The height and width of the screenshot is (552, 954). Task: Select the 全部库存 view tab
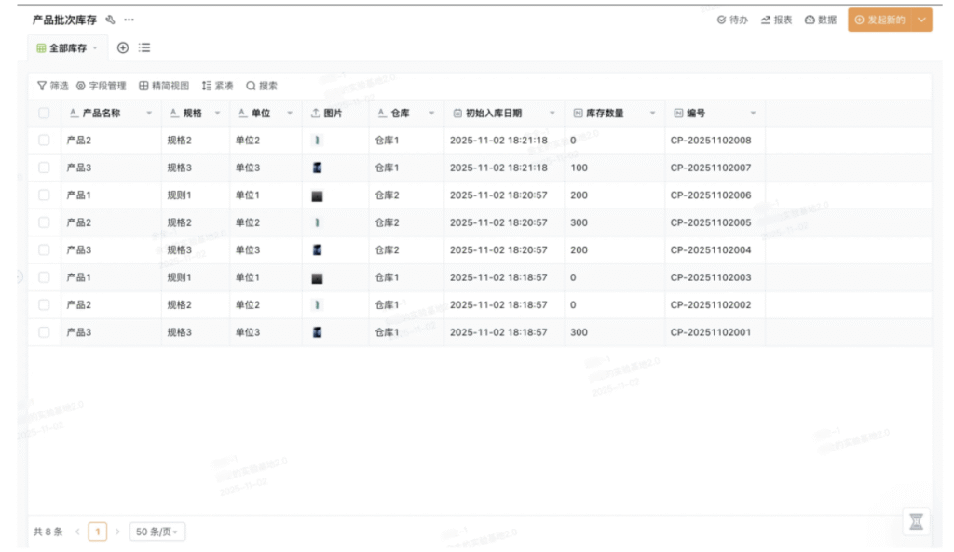pyautogui.click(x=66, y=47)
